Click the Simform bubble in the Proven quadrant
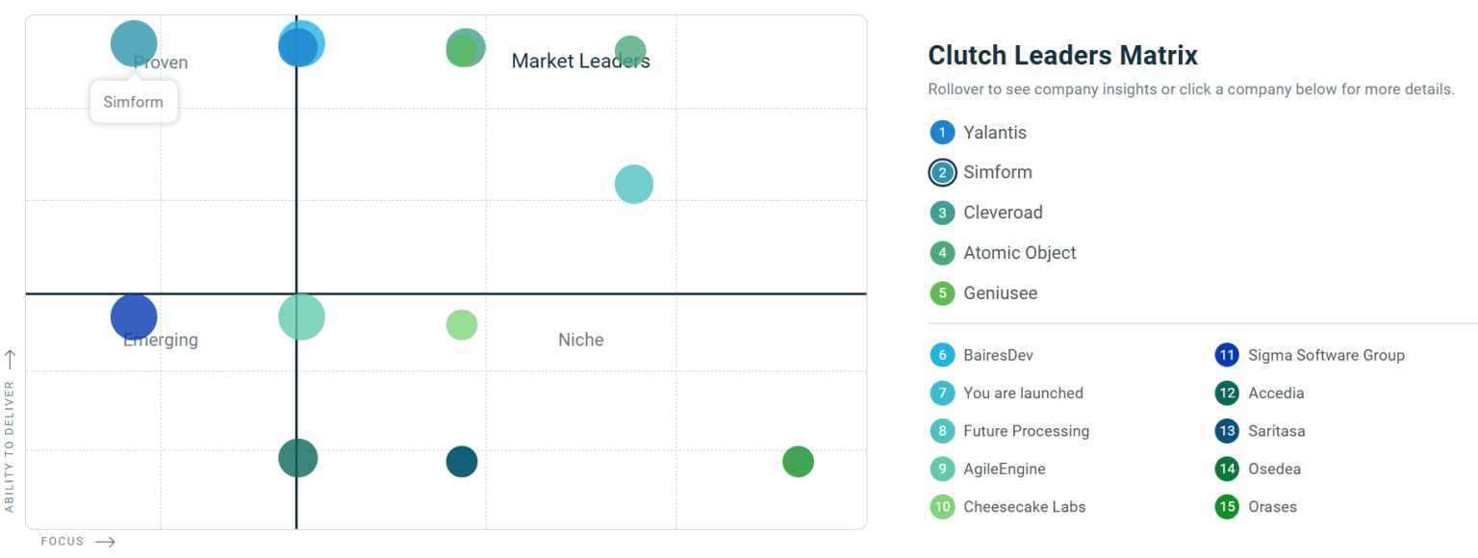The height and width of the screenshot is (558, 1478). [133, 42]
